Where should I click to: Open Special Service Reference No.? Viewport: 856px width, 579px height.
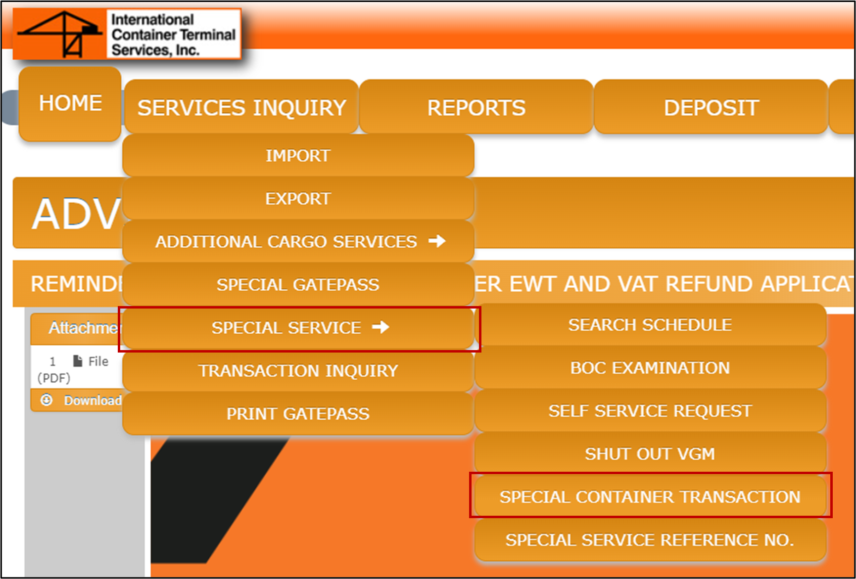[650, 540]
